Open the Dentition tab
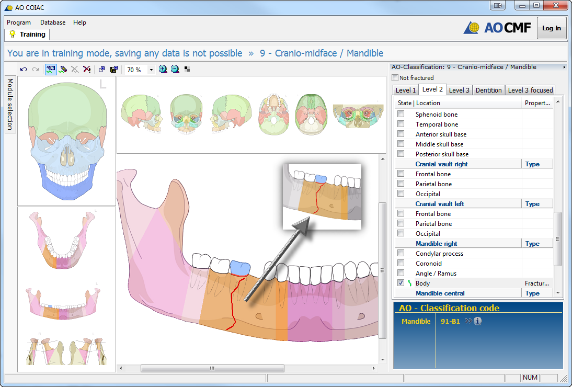This screenshot has width=572, height=387. point(488,90)
